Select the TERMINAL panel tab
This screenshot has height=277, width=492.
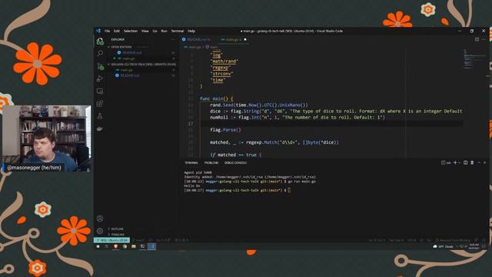[191, 162]
